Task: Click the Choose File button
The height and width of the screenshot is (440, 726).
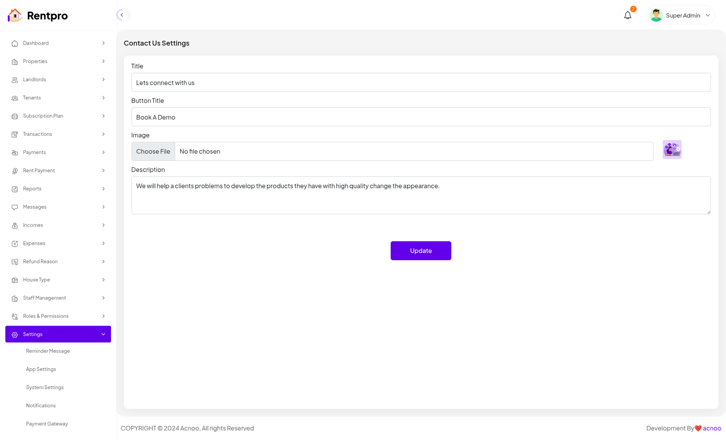Action: point(153,152)
